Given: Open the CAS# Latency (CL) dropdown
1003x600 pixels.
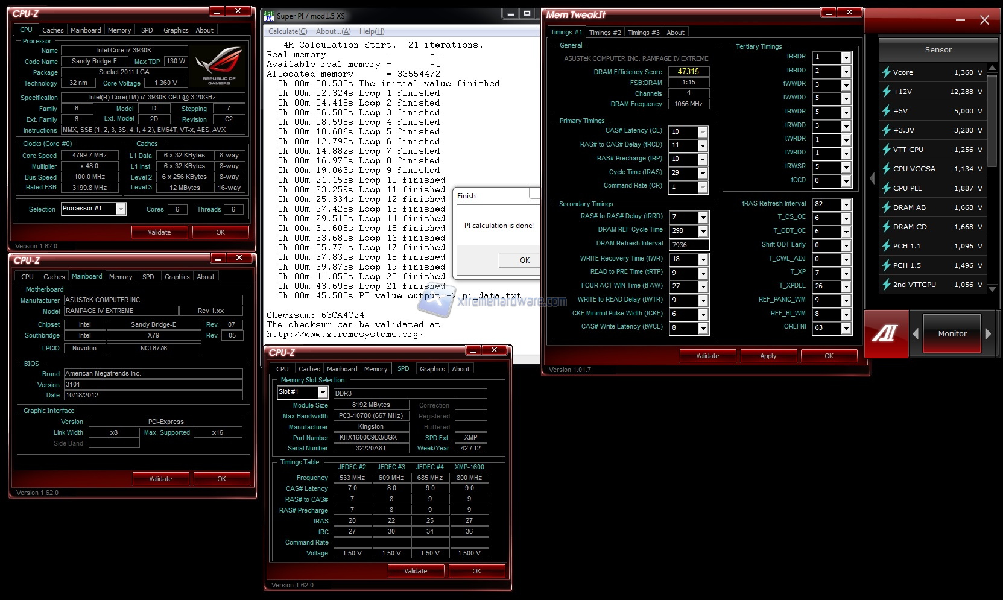Looking at the screenshot, I should coord(702,132).
